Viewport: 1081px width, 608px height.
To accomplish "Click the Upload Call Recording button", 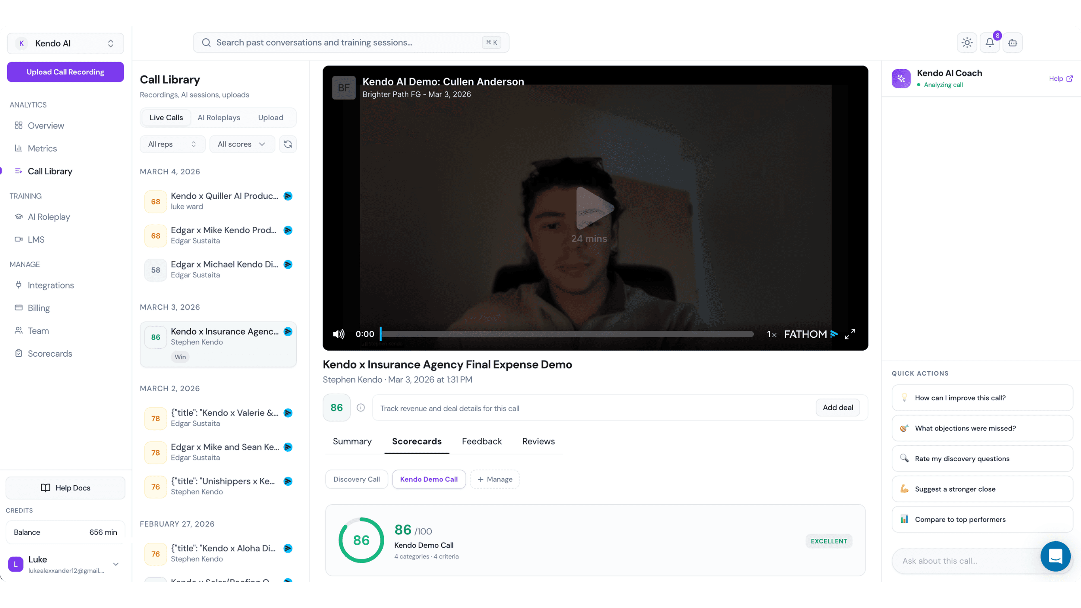I will click(x=65, y=72).
